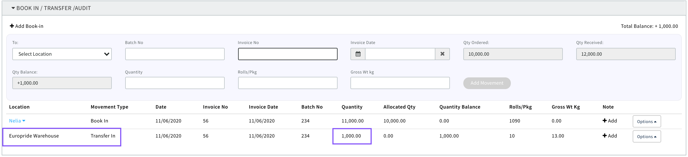Click the Qty Received field
The width and height of the screenshot is (688, 157).
point(626,54)
